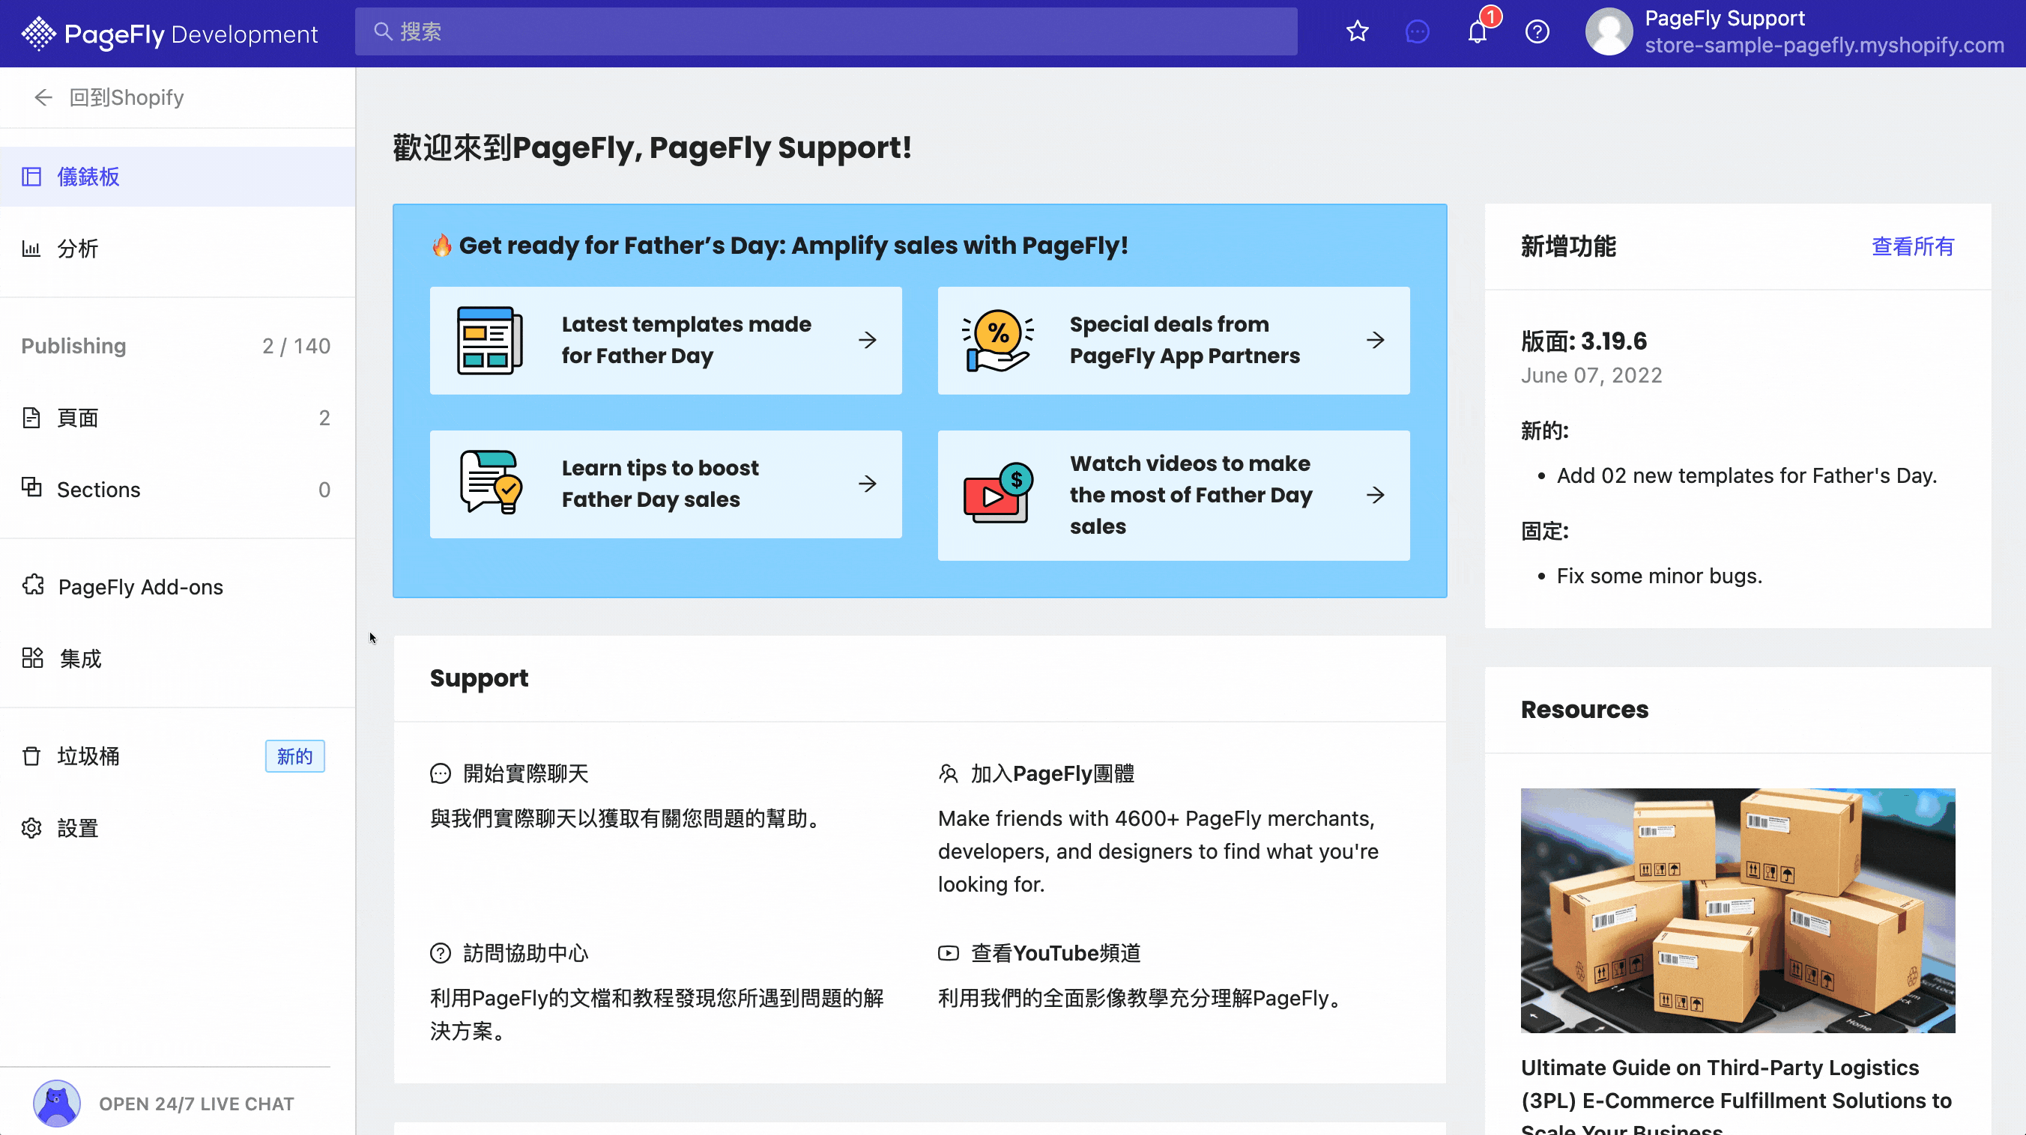The height and width of the screenshot is (1135, 2026).
Task: Click 'Fix some minor bugs.' entry
Action: click(1659, 576)
